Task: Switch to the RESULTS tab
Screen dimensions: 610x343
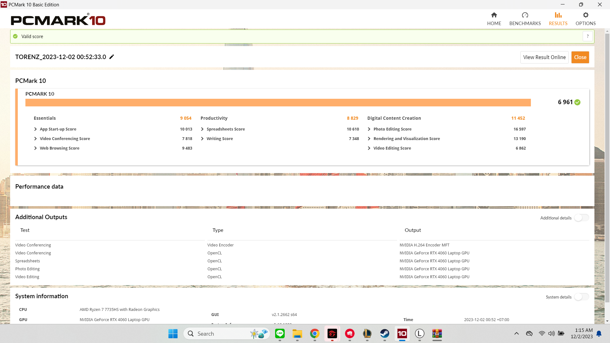Action: coord(558,19)
